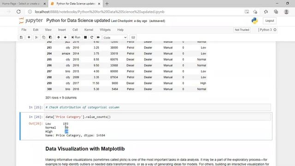
Task: Open the Edit menu
Action: tap(35, 30)
